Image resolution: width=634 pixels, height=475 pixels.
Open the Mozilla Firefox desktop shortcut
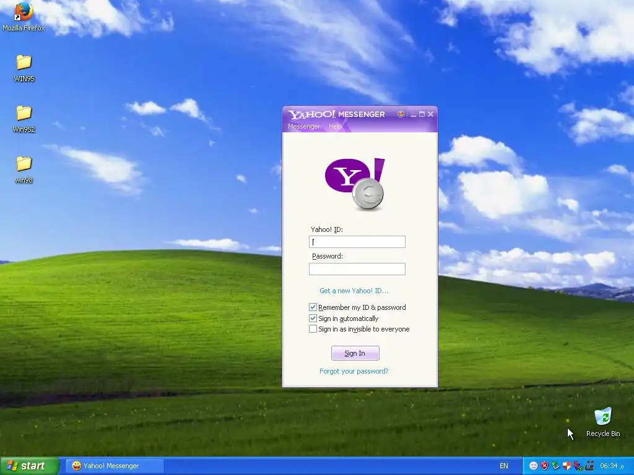pyautogui.click(x=24, y=16)
